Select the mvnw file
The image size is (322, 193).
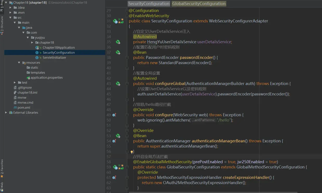coord(22,98)
